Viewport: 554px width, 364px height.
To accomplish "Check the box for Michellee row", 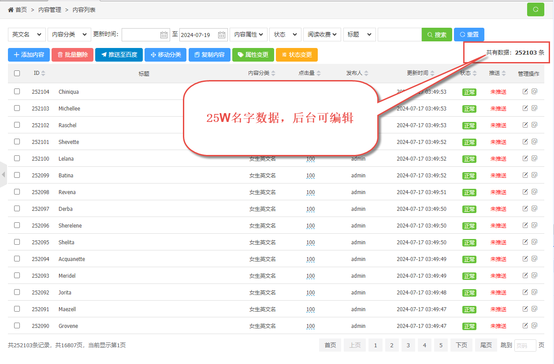I will pos(17,108).
